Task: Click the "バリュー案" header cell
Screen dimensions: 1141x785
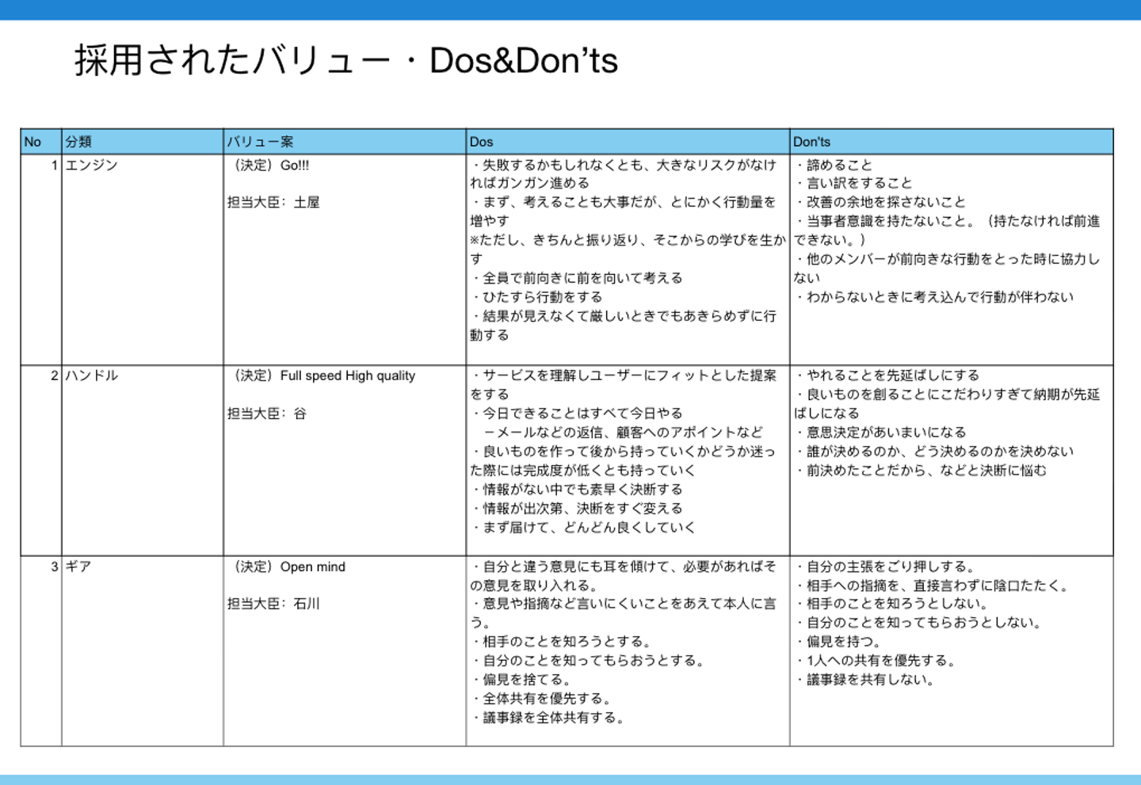Action: click(345, 142)
